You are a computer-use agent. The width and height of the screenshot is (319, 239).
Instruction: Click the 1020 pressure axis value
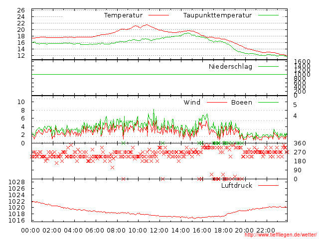click(16, 208)
